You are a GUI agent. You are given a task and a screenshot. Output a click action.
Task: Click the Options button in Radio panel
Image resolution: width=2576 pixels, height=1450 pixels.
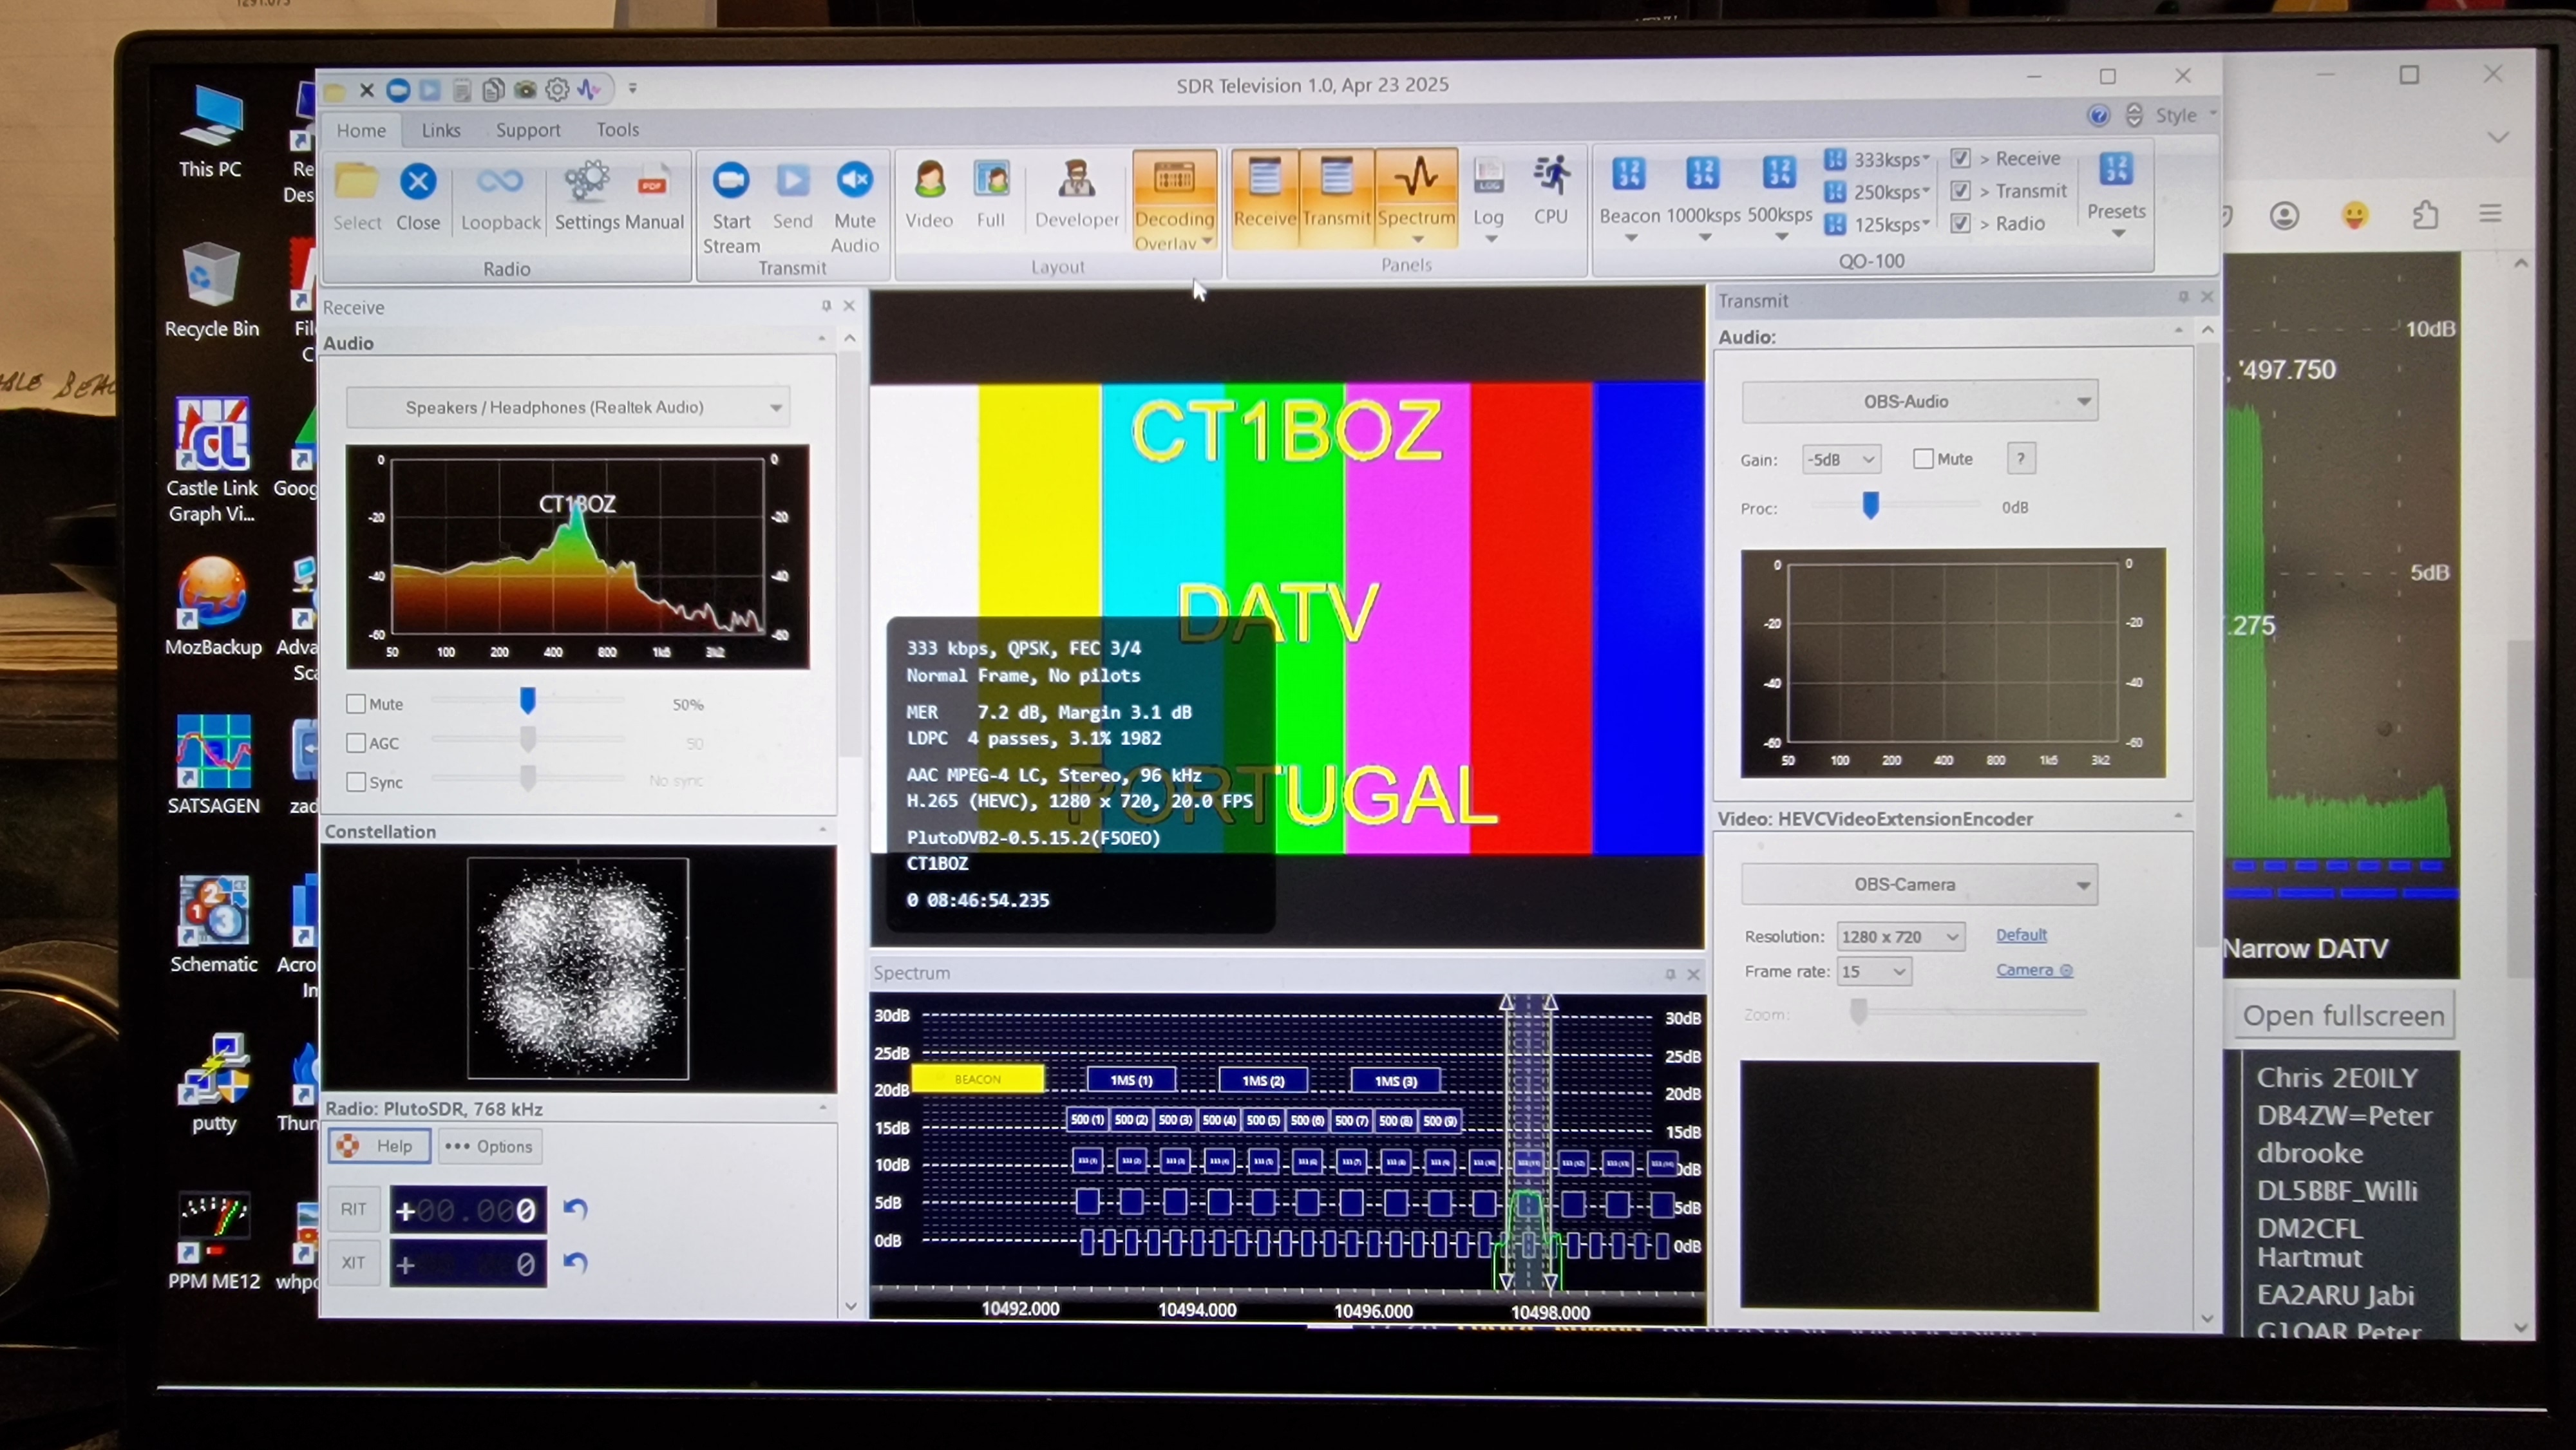[x=489, y=1146]
